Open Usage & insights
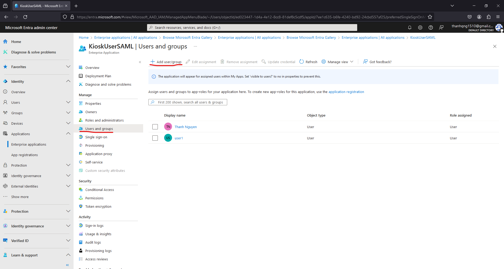The image size is (504, 269). point(98,234)
